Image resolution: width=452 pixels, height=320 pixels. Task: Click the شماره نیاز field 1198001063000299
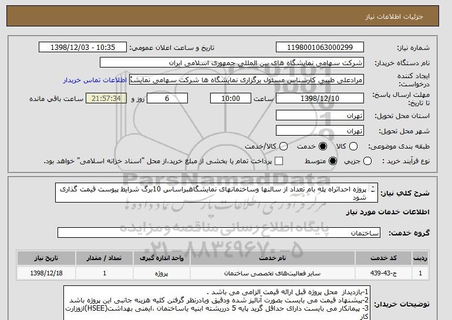pos(320,48)
